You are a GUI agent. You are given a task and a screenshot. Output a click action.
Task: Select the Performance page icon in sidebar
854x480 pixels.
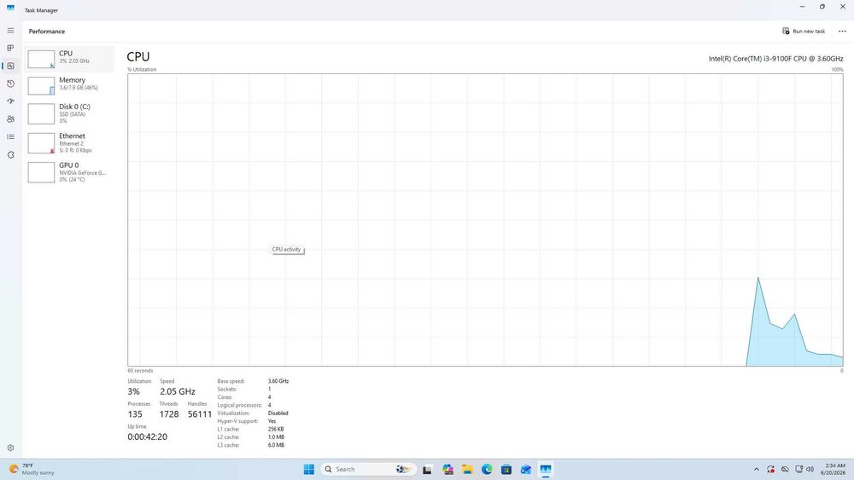(10, 66)
